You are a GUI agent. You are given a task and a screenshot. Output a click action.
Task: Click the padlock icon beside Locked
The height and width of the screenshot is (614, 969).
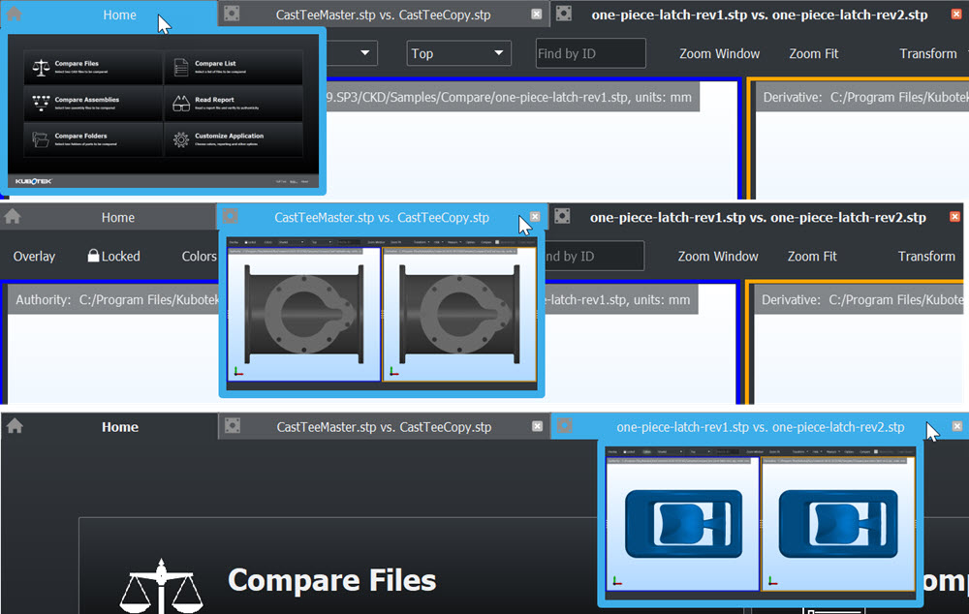click(93, 257)
